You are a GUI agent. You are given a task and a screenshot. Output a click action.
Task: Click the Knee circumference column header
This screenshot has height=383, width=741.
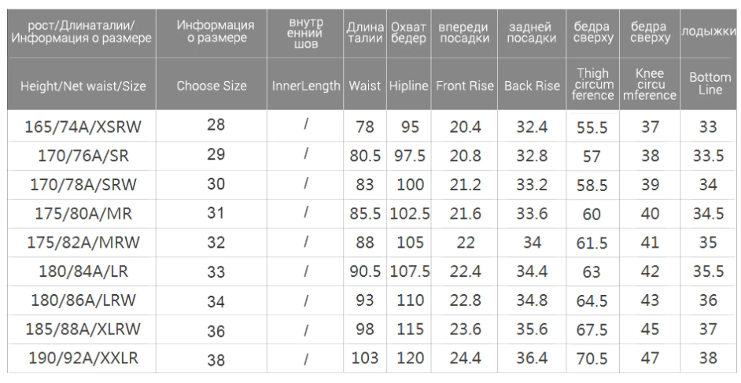649,85
